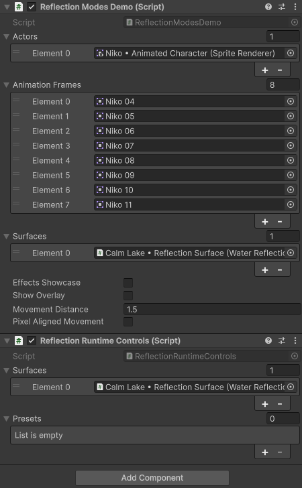
Task: Enable the Effects Showcase checkbox
Action: click(x=128, y=283)
